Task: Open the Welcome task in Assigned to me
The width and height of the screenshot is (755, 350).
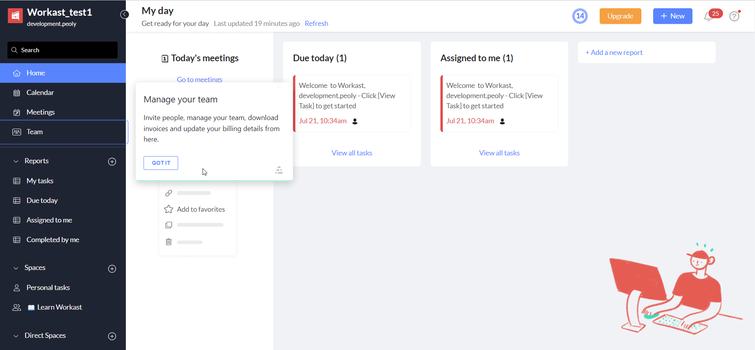Action: [x=499, y=104]
